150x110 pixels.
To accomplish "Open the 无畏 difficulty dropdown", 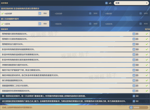I will pyautogui.click(x=131, y=3).
